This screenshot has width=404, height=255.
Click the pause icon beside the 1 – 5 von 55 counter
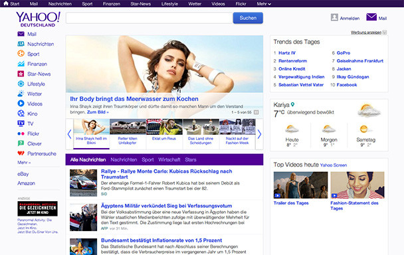pyautogui.click(x=256, y=112)
